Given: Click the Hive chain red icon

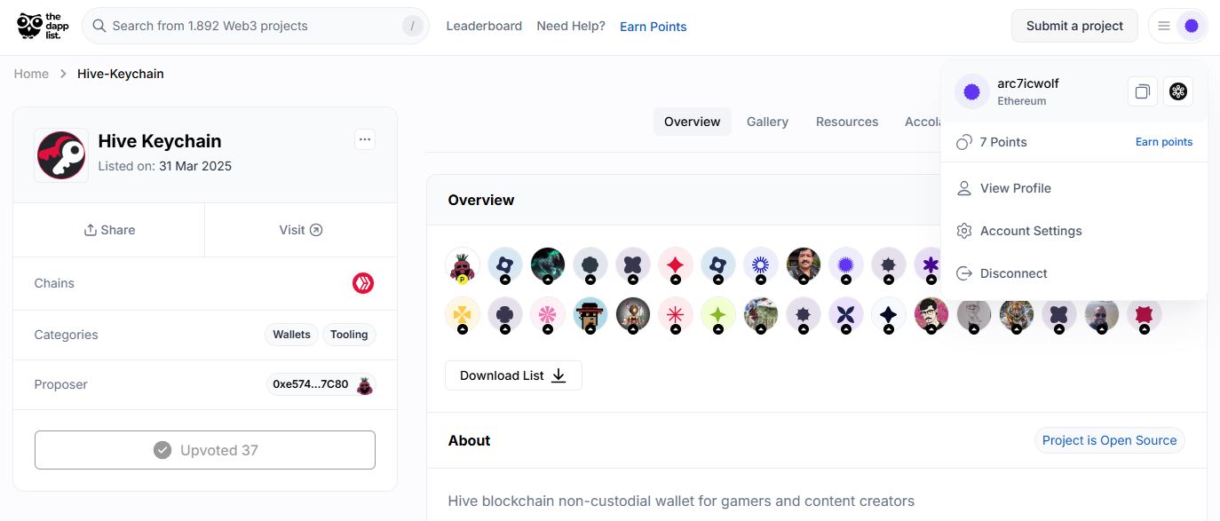Looking at the screenshot, I should (363, 283).
